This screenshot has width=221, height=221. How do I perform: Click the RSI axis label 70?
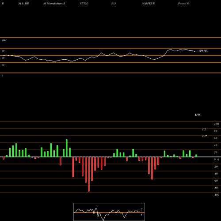click(x=3, y=51)
